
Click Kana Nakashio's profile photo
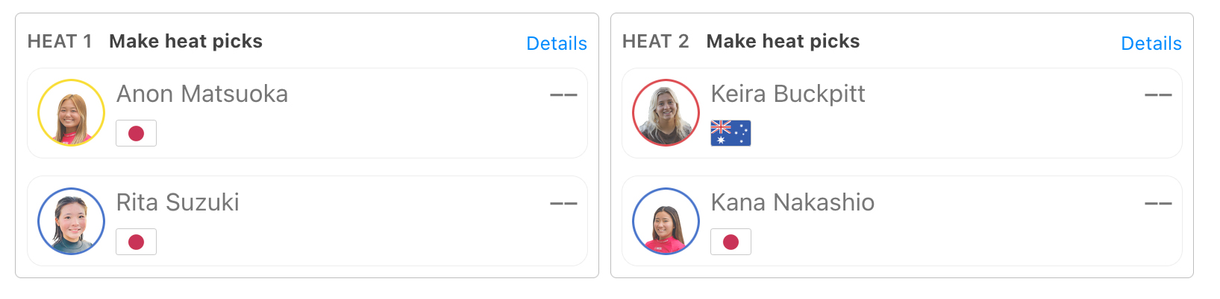click(x=666, y=221)
